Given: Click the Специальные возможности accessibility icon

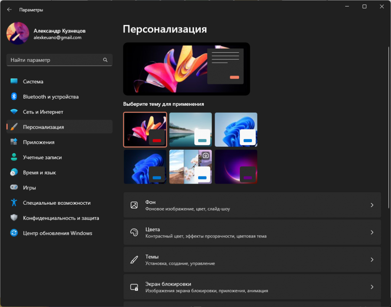Looking at the screenshot, I should pyautogui.click(x=14, y=203).
